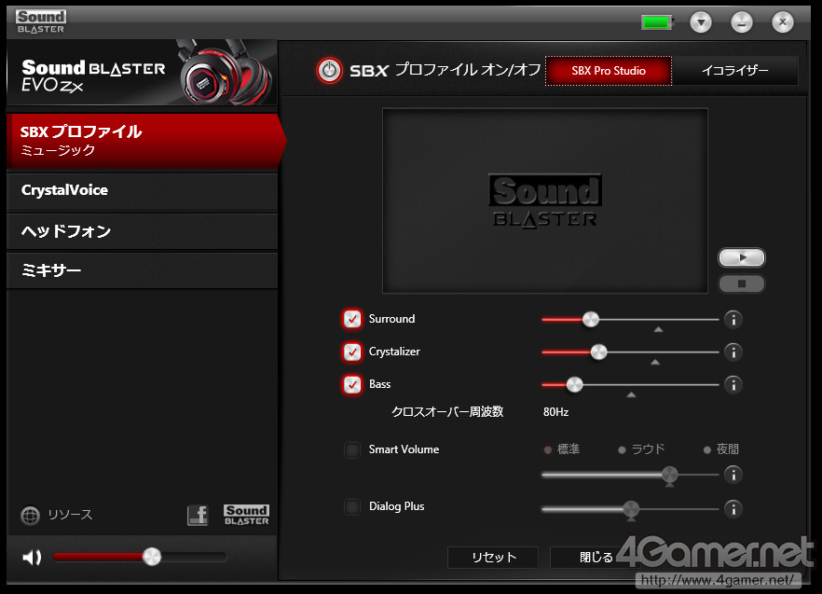Switch to the SBX Pro Studio tab
Screen dimensions: 822x594
[x=608, y=71]
